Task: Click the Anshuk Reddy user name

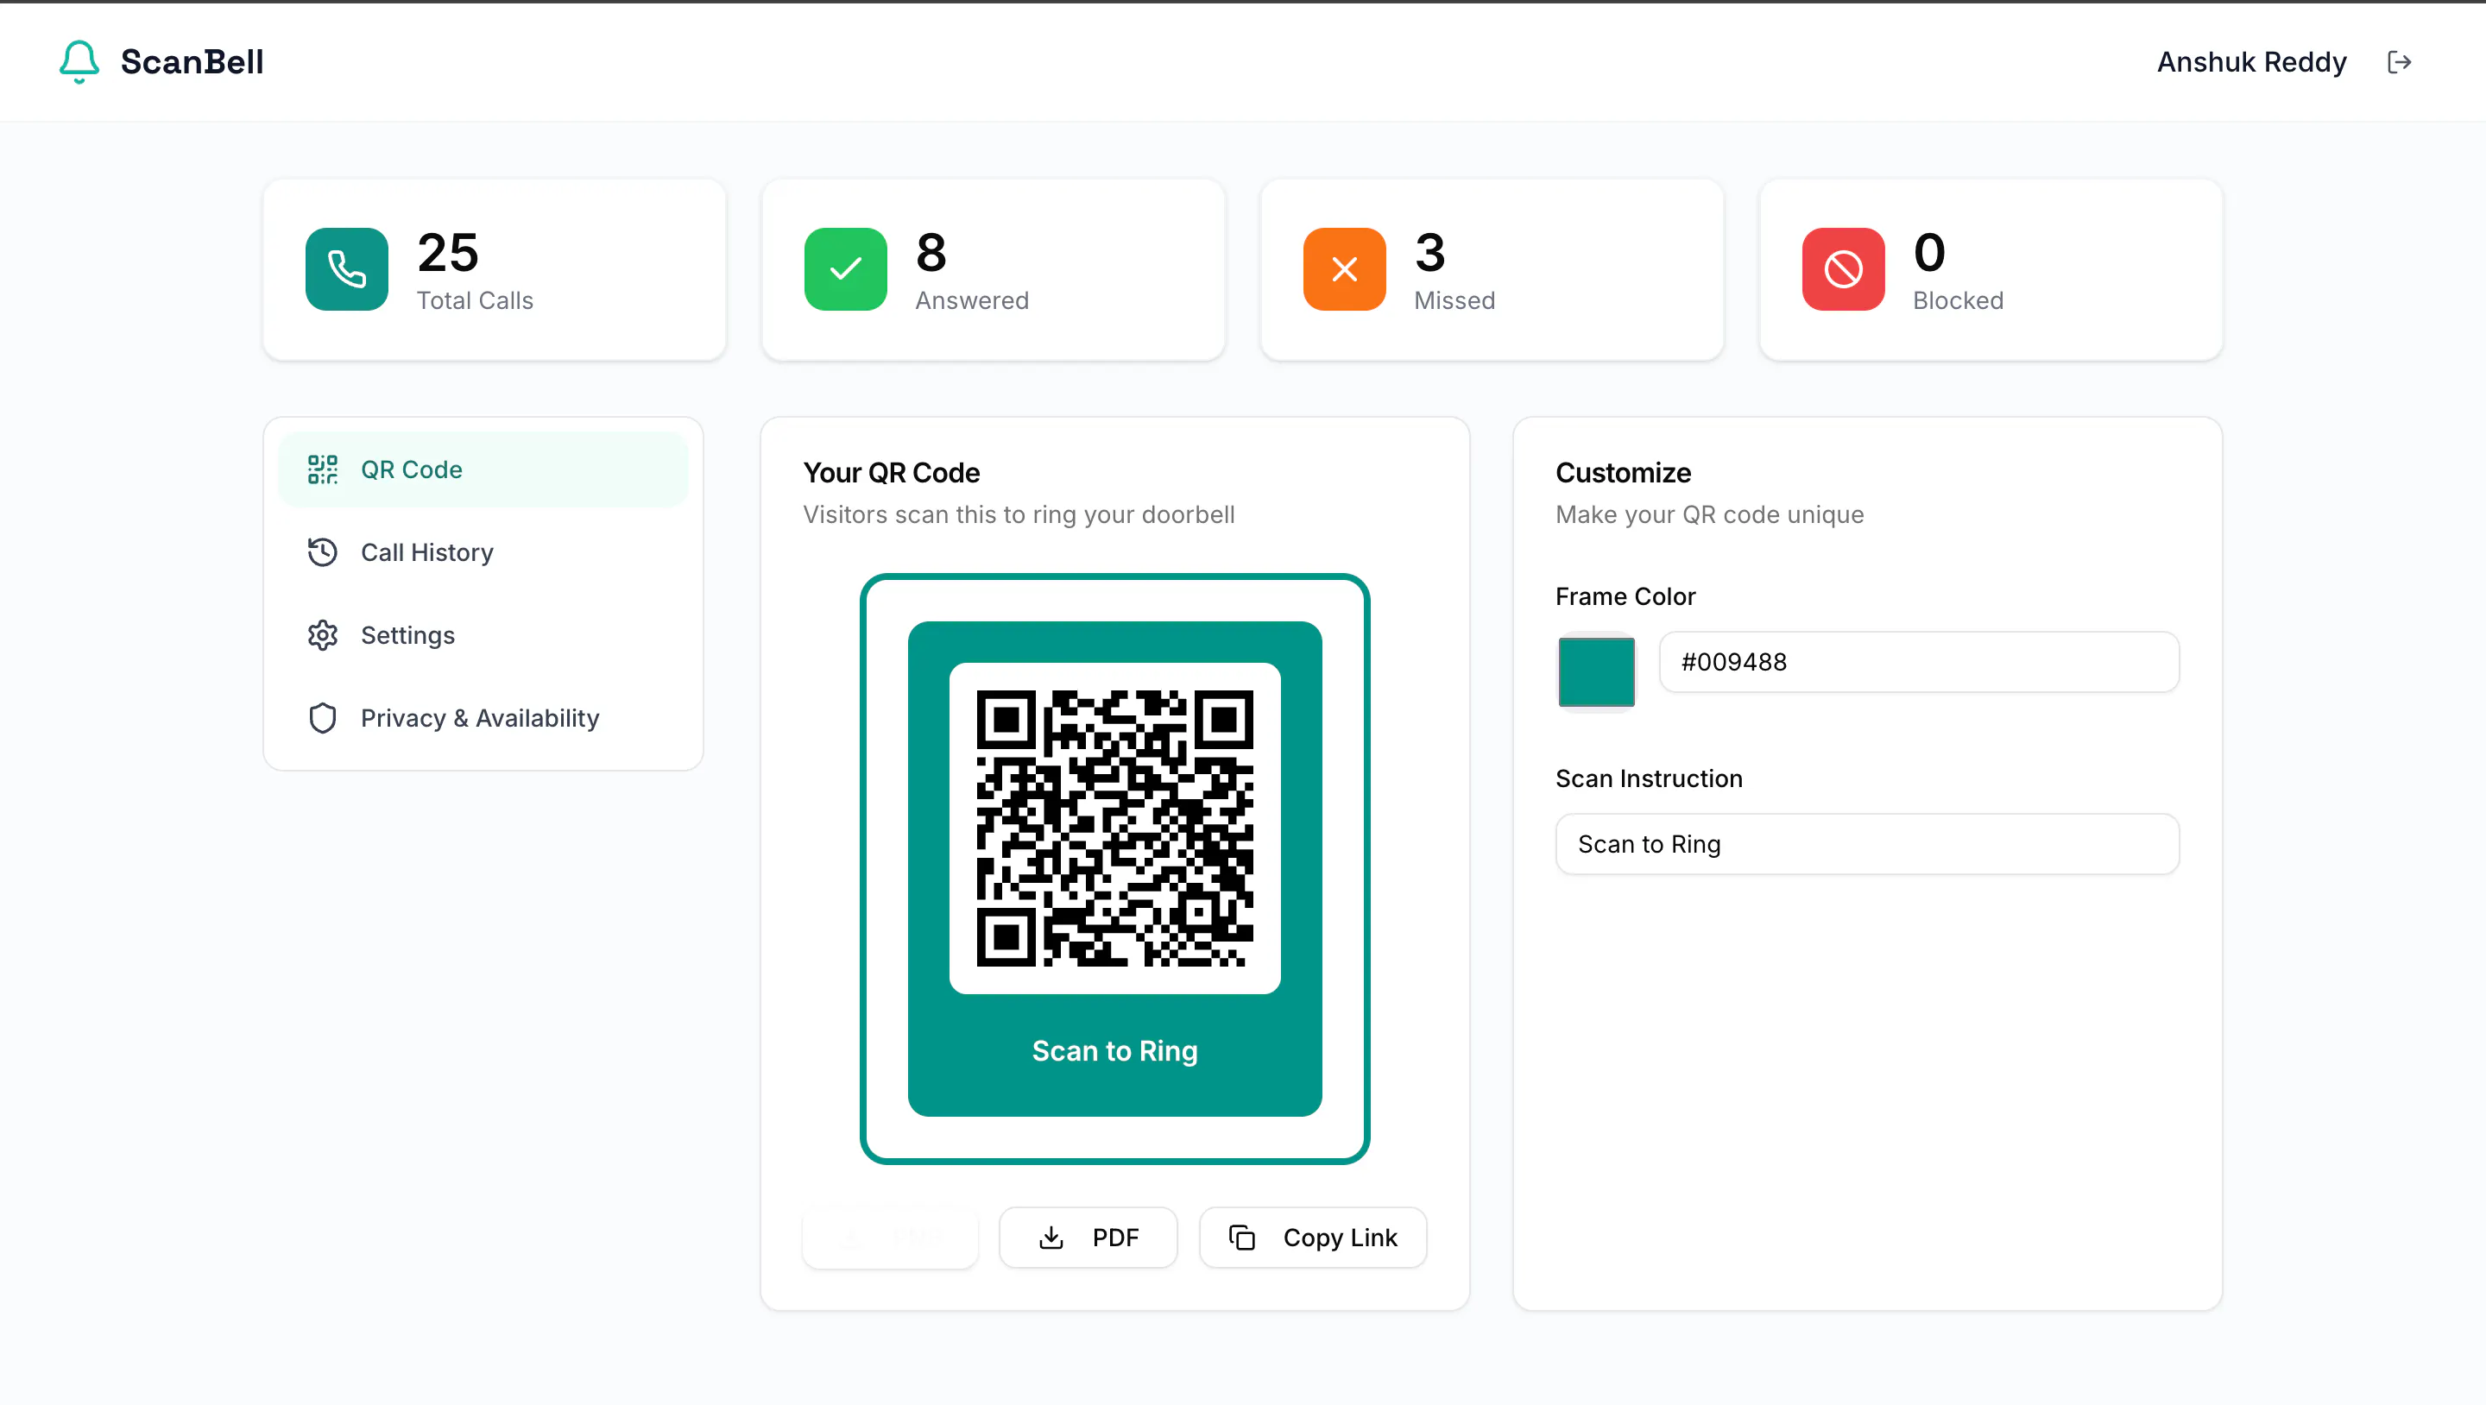Action: pos(2251,62)
